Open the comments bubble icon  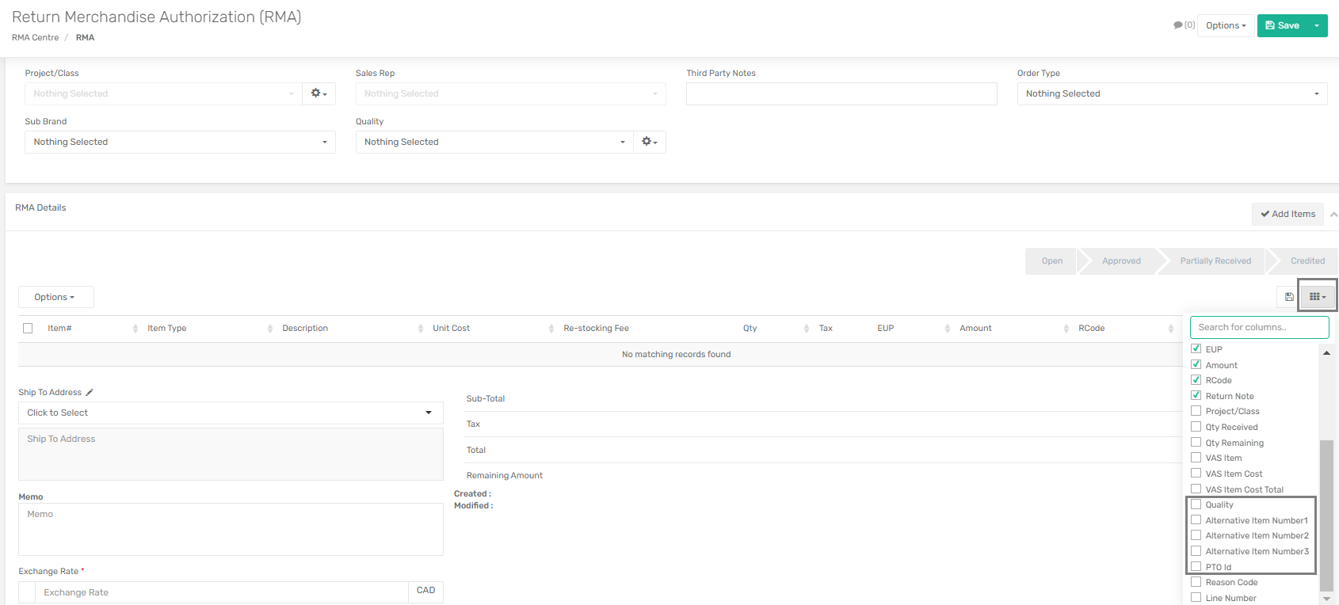tap(1178, 25)
